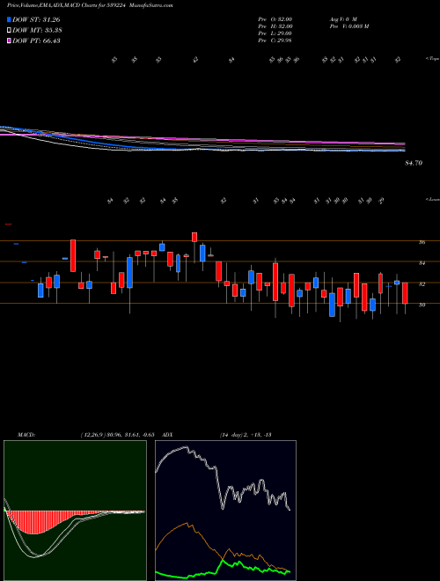440x581 pixels.
Task: Click the Tops label at right edge
Action: [x=432, y=59]
